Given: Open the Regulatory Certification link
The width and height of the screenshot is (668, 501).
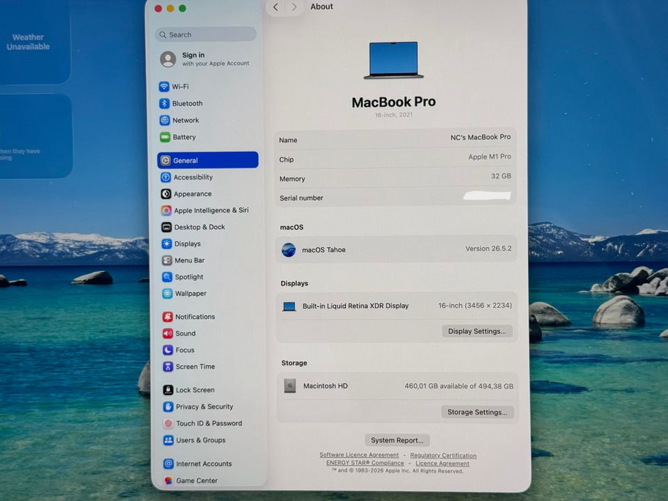Looking at the screenshot, I should pyautogui.click(x=443, y=455).
